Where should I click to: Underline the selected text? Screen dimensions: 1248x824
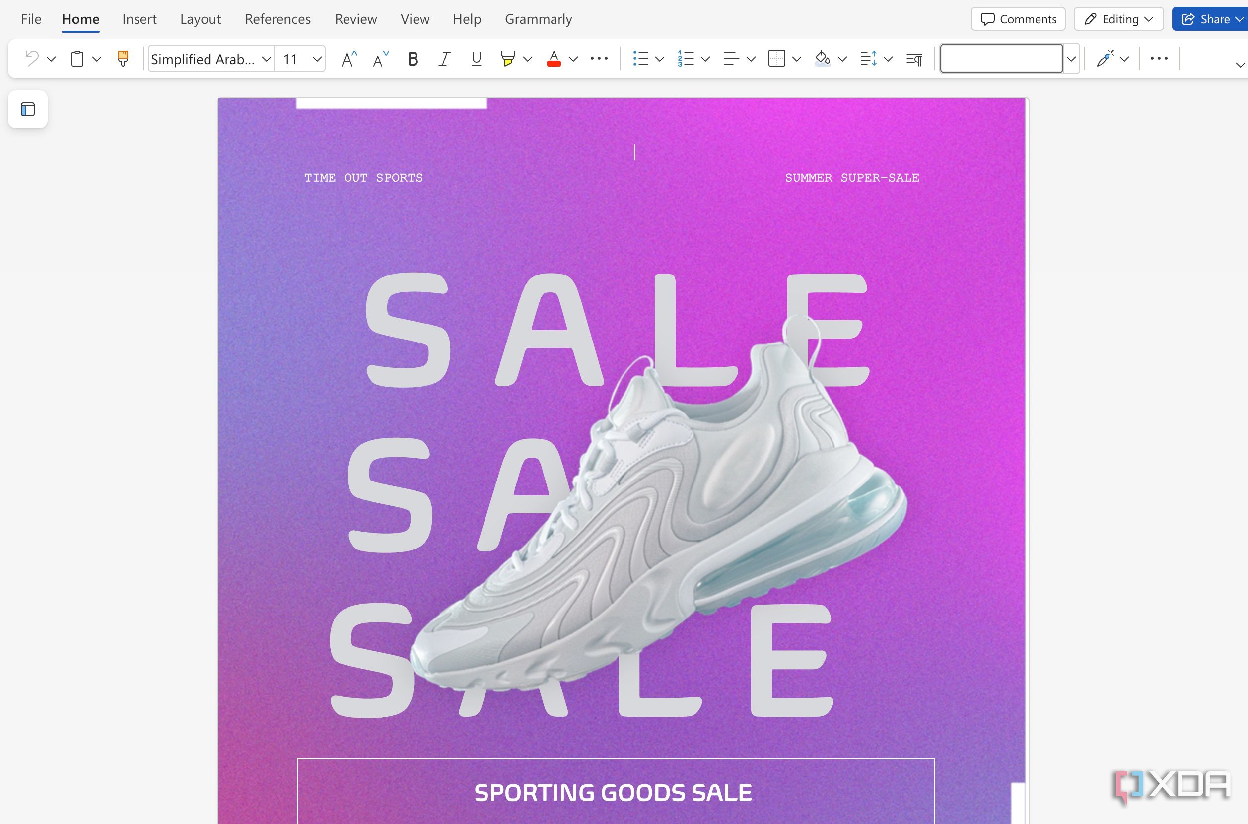point(476,59)
